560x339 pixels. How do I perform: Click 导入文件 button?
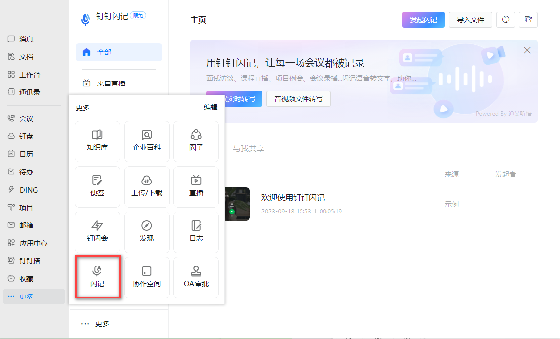pyautogui.click(x=471, y=20)
